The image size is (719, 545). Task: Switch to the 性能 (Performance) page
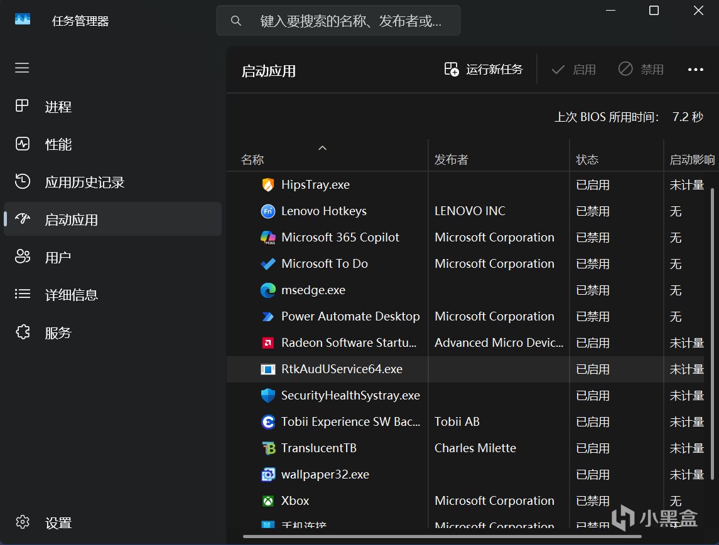tap(58, 145)
